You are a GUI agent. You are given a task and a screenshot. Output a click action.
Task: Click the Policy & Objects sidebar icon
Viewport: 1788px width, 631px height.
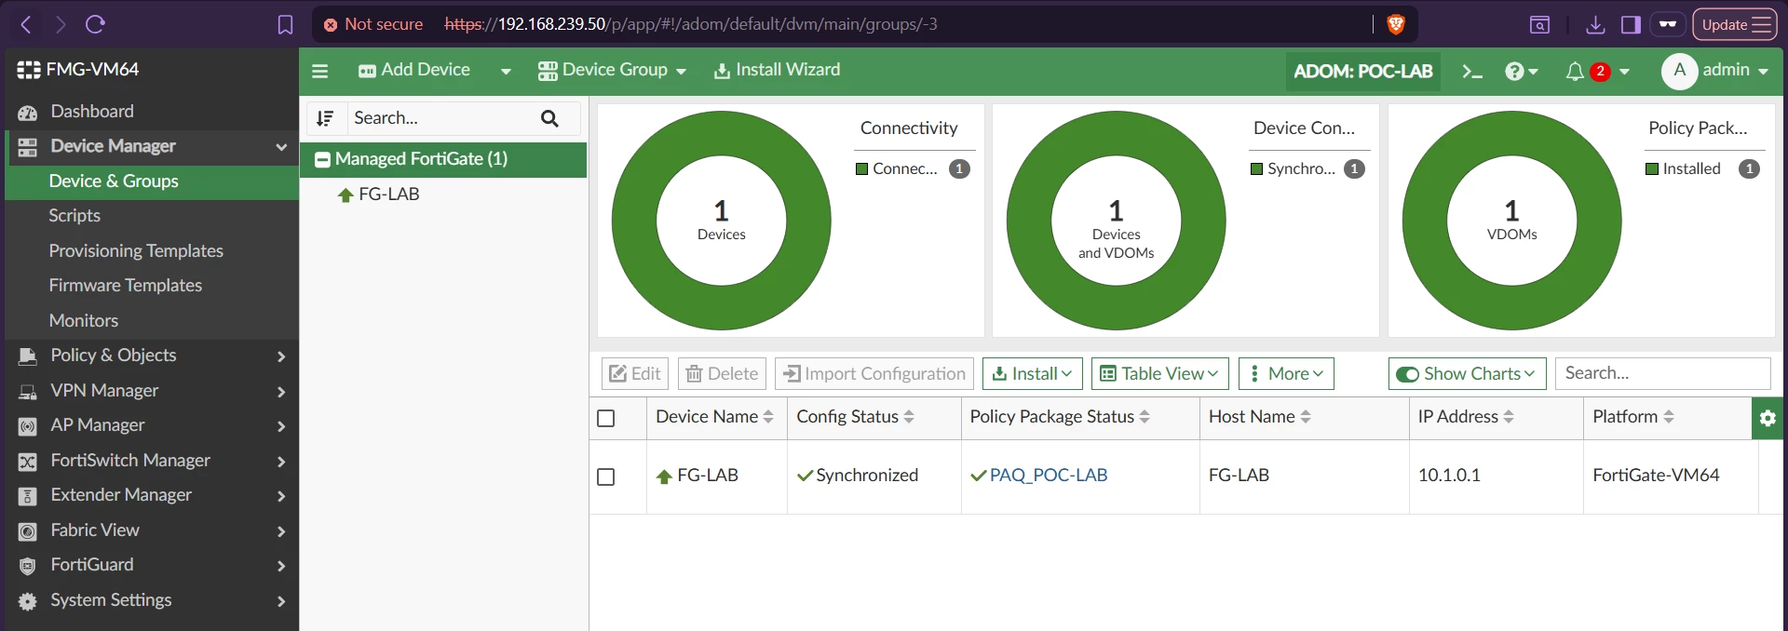tap(28, 356)
